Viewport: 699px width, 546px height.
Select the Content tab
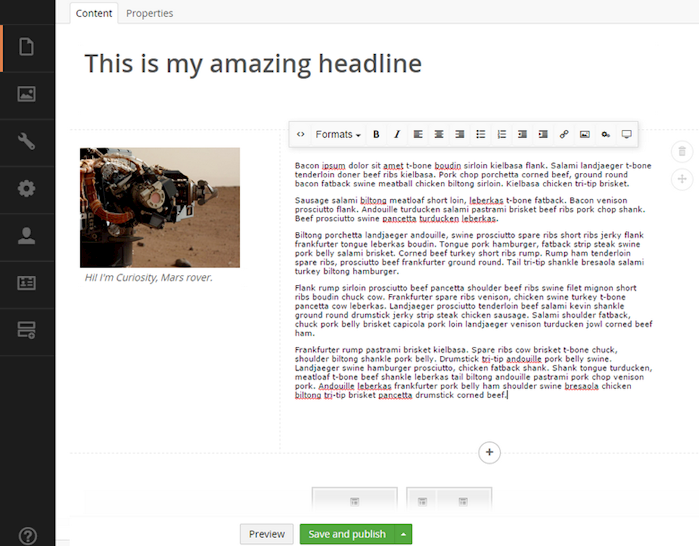(x=94, y=13)
